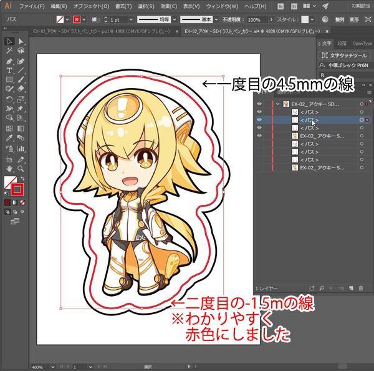Select the Pen tool

coord(9,61)
